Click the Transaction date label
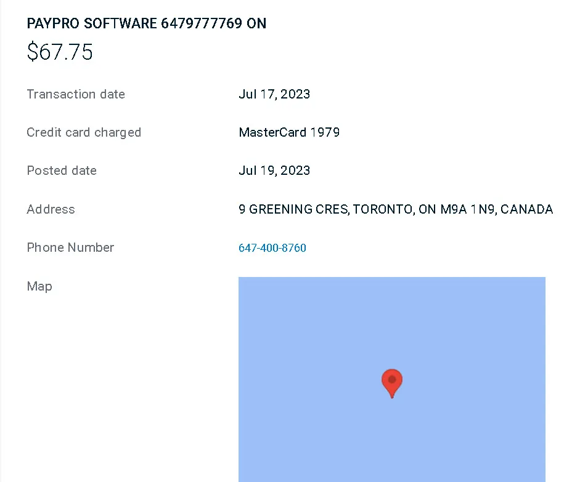 [x=76, y=94]
